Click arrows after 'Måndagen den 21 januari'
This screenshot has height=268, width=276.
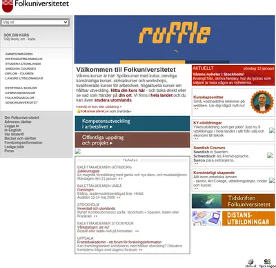tap(120, 179)
